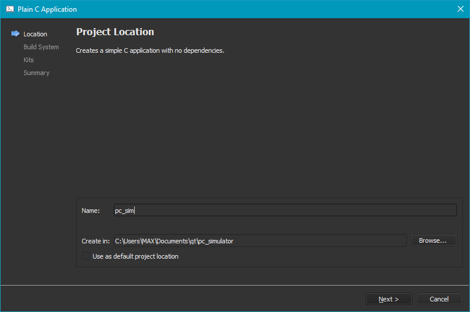470x312 pixels.
Task: Select the Build System wizard step
Action: (41, 47)
